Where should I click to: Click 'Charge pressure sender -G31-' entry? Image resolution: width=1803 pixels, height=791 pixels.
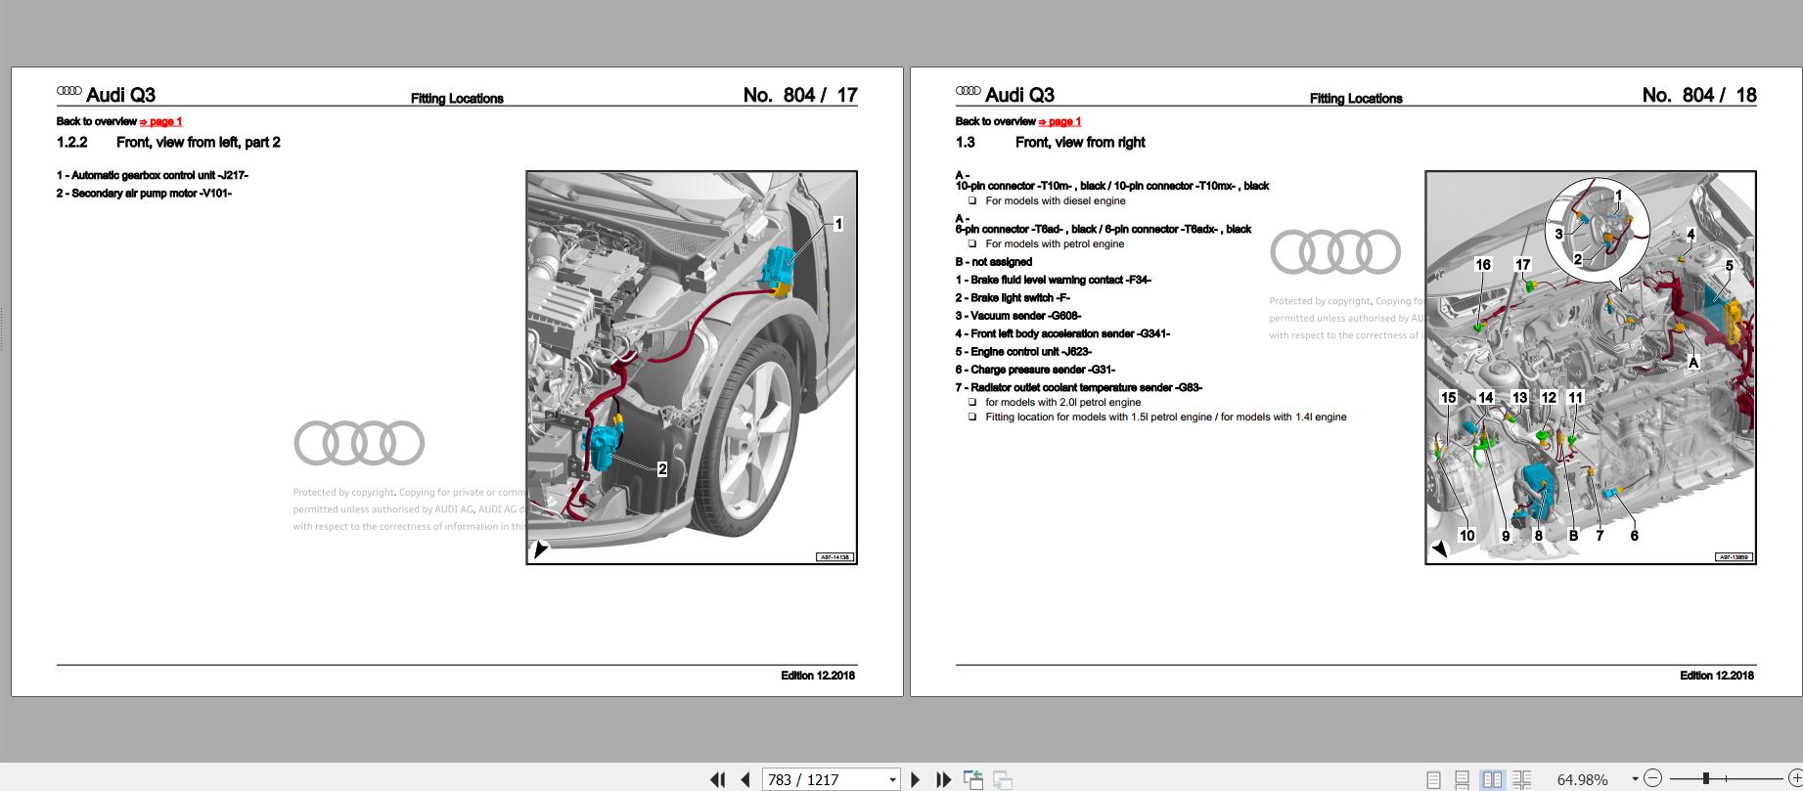coord(1043,370)
